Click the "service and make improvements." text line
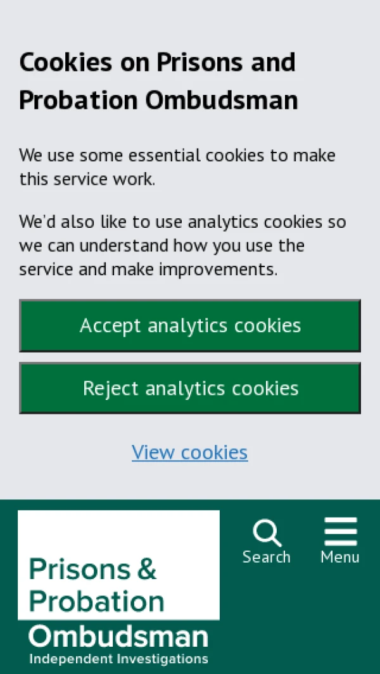The image size is (380, 674). click(x=148, y=270)
